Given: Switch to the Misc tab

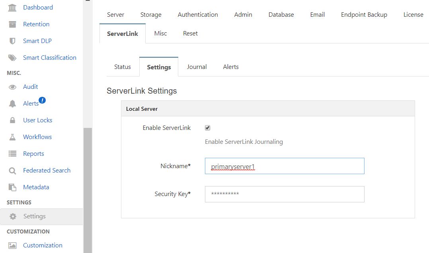Looking at the screenshot, I should tap(160, 33).
